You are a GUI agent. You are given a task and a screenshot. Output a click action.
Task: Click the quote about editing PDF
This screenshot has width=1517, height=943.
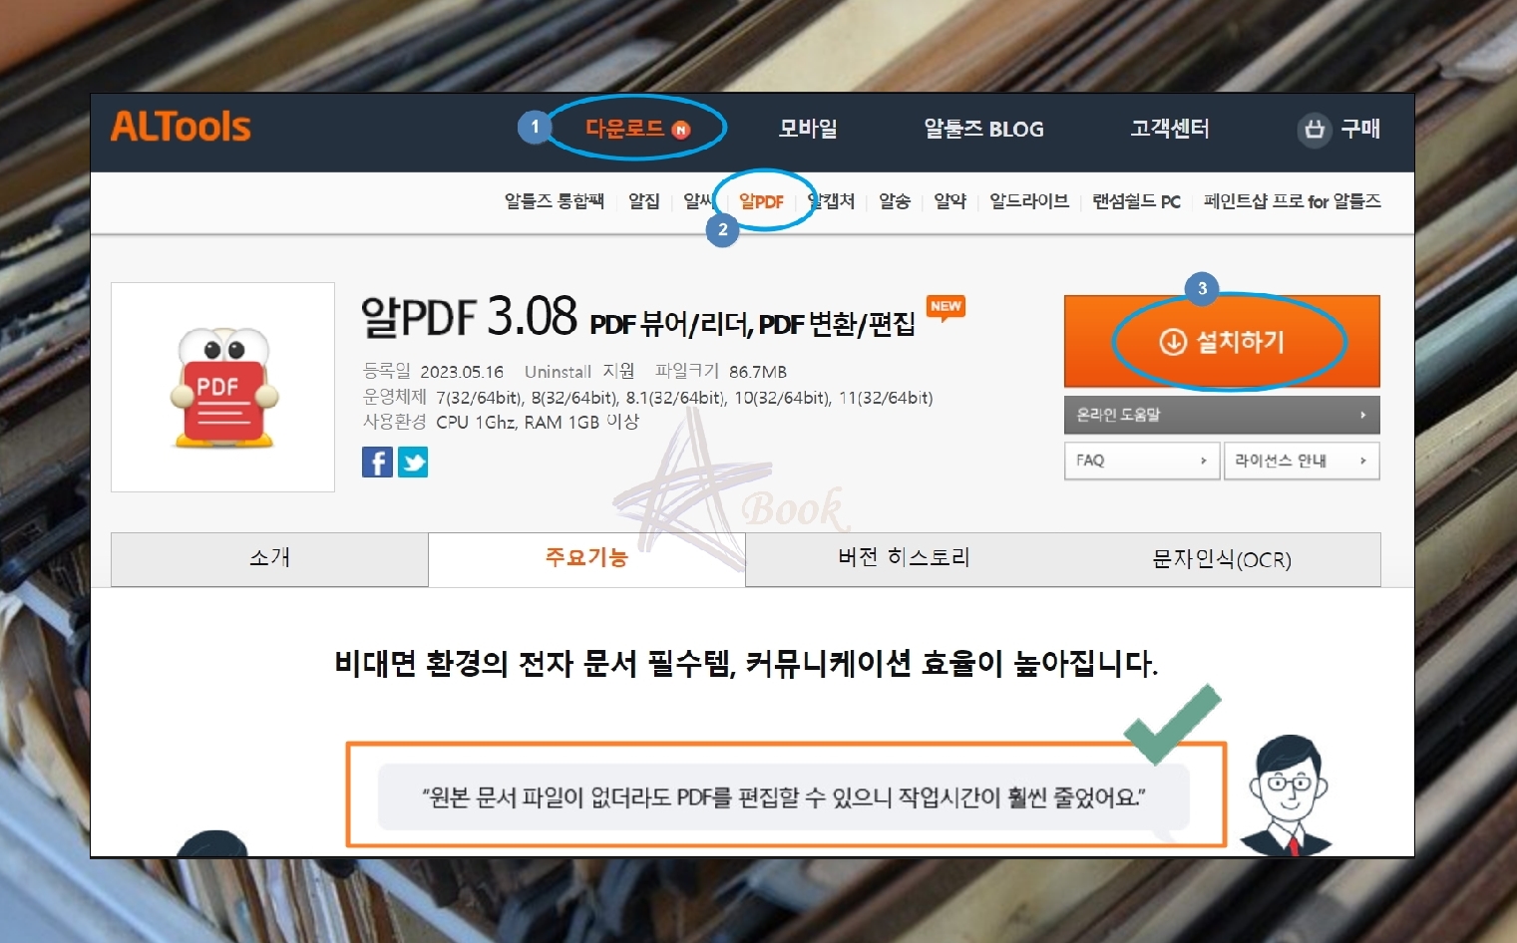[784, 797]
